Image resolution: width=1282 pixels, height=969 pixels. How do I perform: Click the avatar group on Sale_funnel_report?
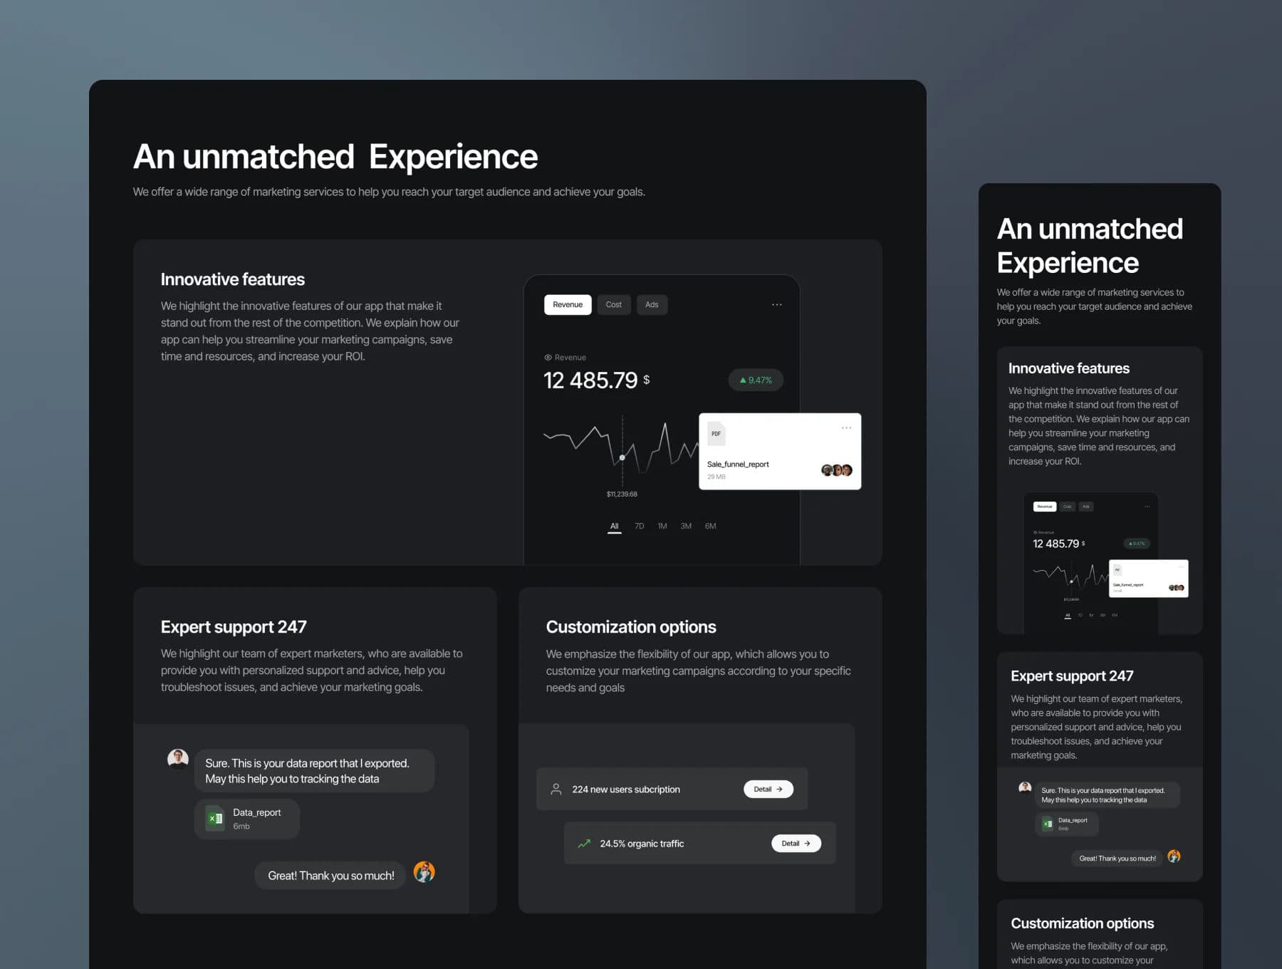837,470
